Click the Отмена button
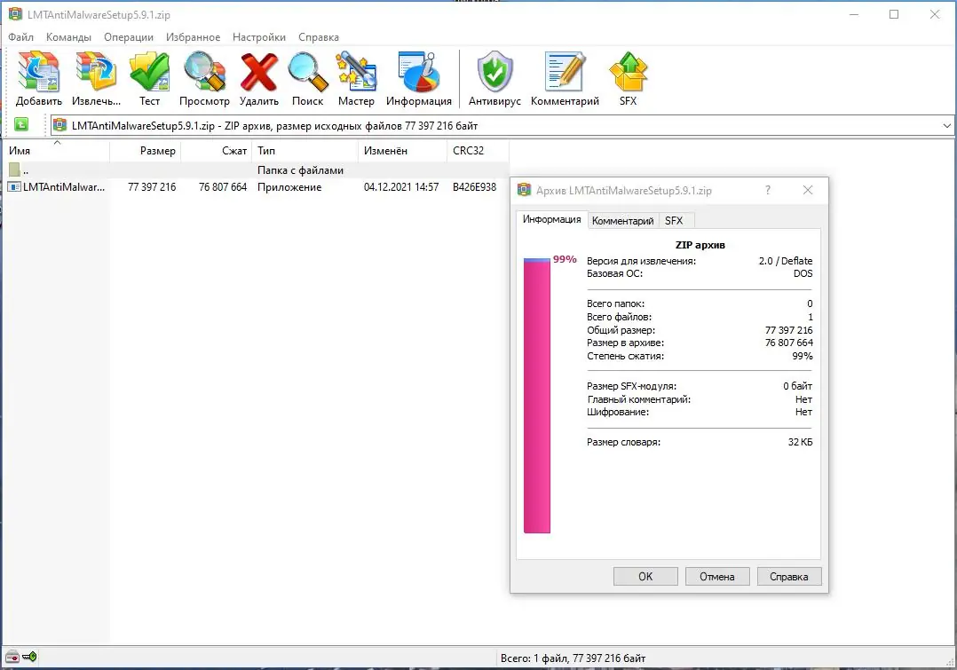The height and width of the screenshot is (670, 957). [x=717, y=577]
